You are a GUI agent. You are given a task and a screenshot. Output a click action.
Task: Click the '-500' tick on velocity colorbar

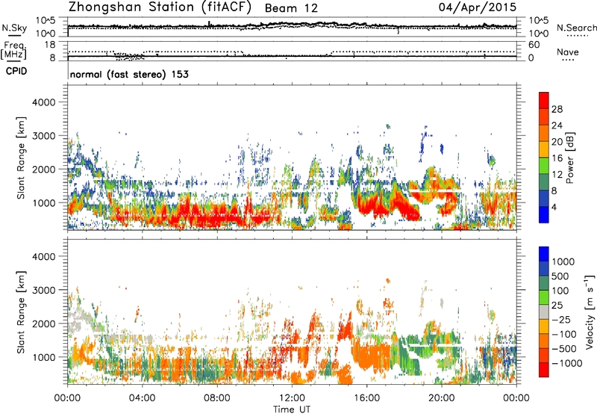coord(564,348)
